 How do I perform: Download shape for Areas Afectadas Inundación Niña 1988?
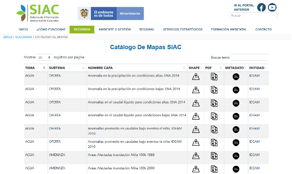click(196, 156)
